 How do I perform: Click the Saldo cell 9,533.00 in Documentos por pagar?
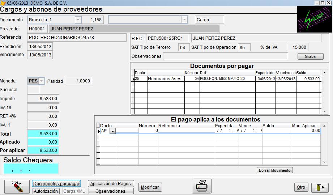point(308,79)
